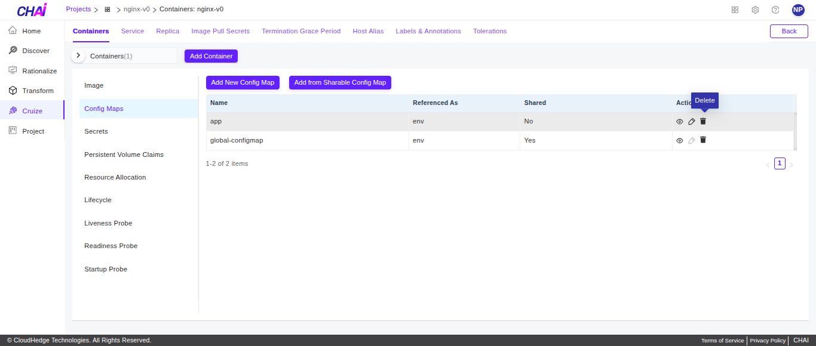The width and height of the screenshot is (816, 346).
Task: Select page 1 in pagination
Action: (x=780, y=163)
